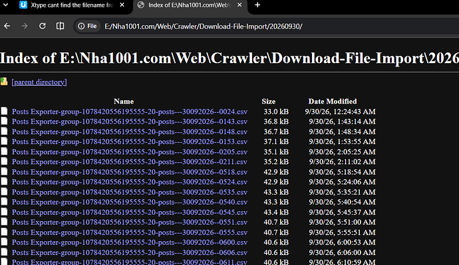This screenshot has height=265, width=459.
Task: Click the browser back arrow
Action: point(7,26)
